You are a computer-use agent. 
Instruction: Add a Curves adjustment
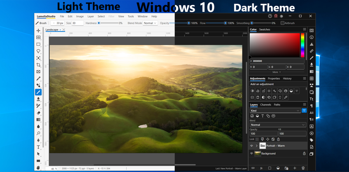click(x=263, y=91)
